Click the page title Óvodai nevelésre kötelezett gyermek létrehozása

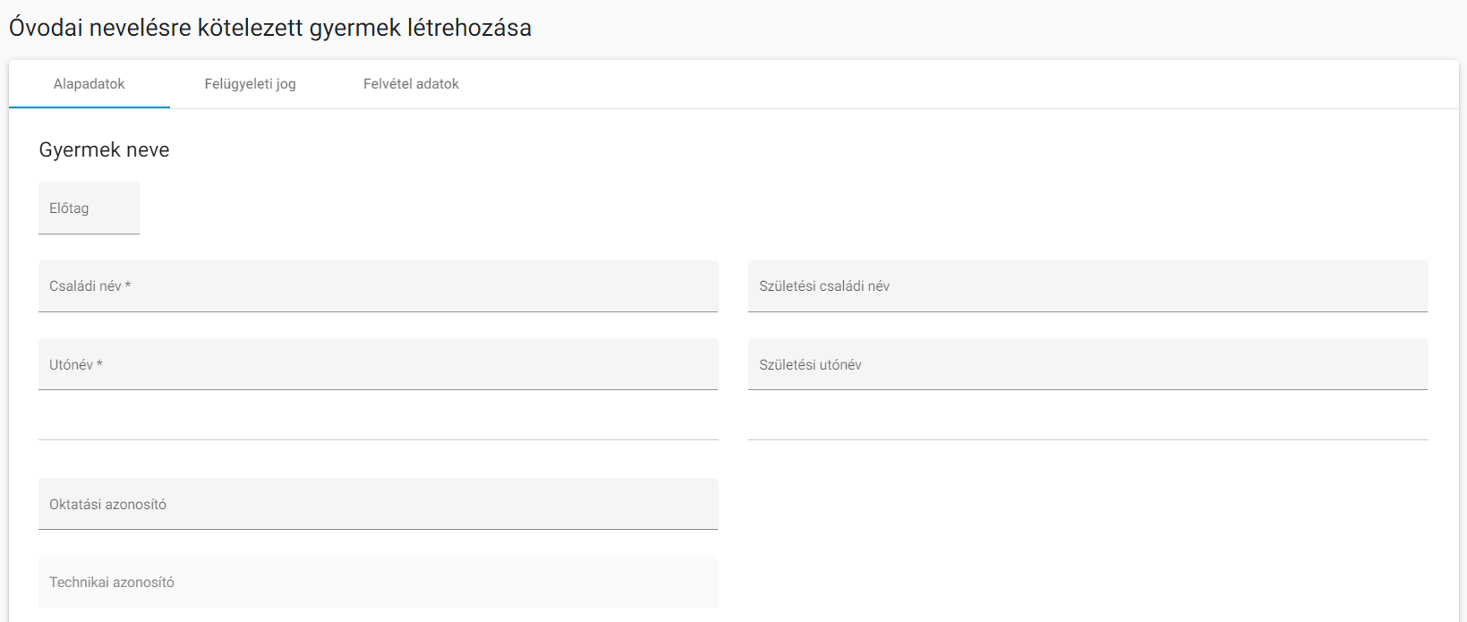pyautogui.click(x=270, y=28)
